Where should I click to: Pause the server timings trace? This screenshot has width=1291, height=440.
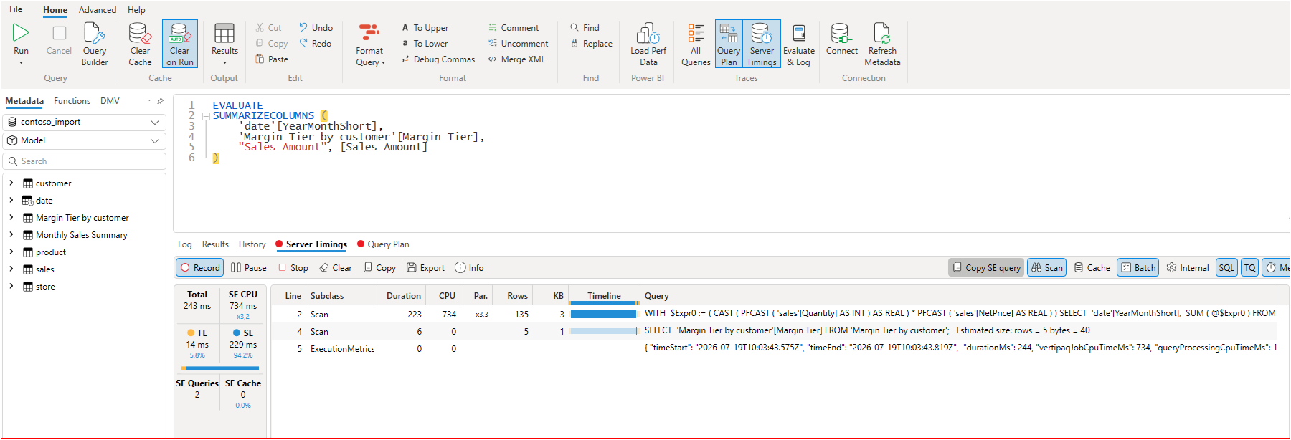point(249,268)
